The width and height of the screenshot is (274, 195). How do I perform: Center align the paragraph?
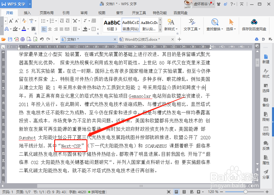click(x=50, y=29)
